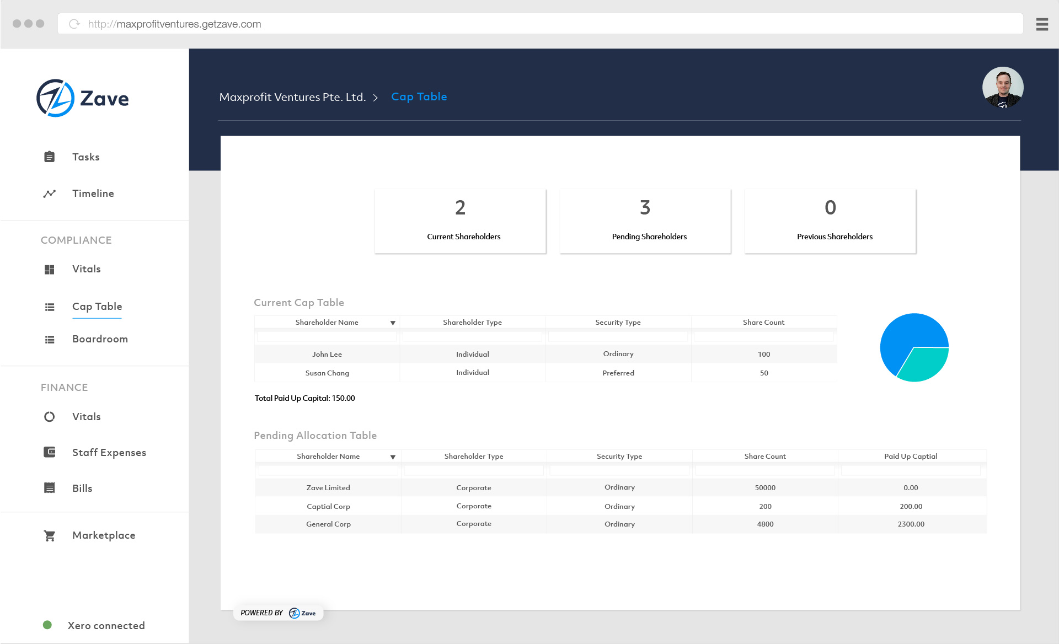Click Paid Up Captial filter in Pending Allocation
Image resolution: width=1059 pixels, height=644 pixels.
pos(911,470)
